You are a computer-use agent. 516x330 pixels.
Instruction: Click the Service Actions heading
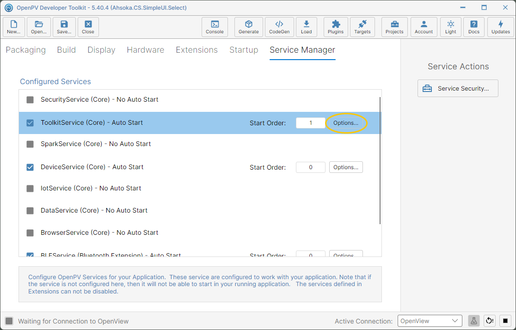point(458,67)
